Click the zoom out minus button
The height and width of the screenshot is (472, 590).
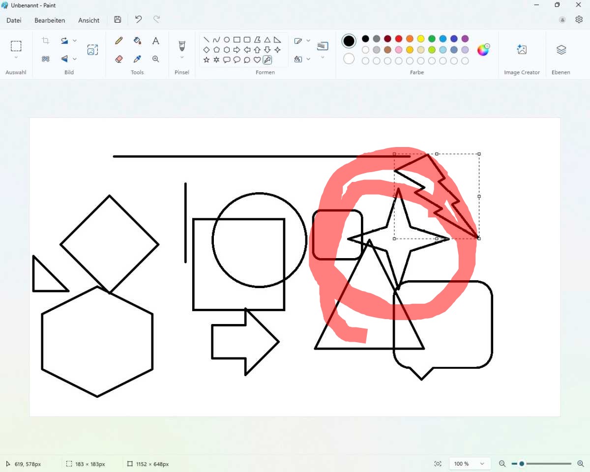pos(502,464)
